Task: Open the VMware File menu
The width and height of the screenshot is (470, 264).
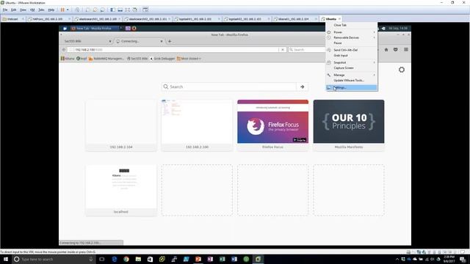Action: [x=5, y=10]
